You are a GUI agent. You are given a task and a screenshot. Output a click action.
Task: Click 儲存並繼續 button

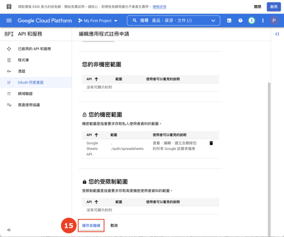(x=91, y=225)
